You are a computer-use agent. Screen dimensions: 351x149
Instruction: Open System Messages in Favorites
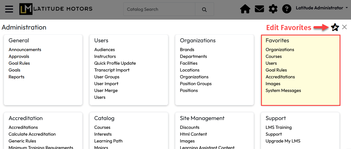click(x=283, y=91)
